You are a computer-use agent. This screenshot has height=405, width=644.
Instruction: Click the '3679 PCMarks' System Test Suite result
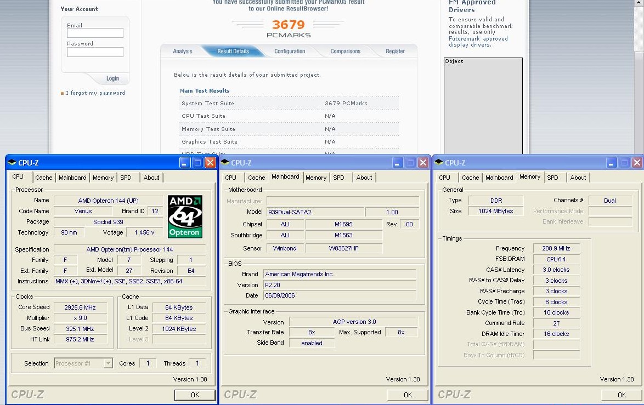pos(346,104)
